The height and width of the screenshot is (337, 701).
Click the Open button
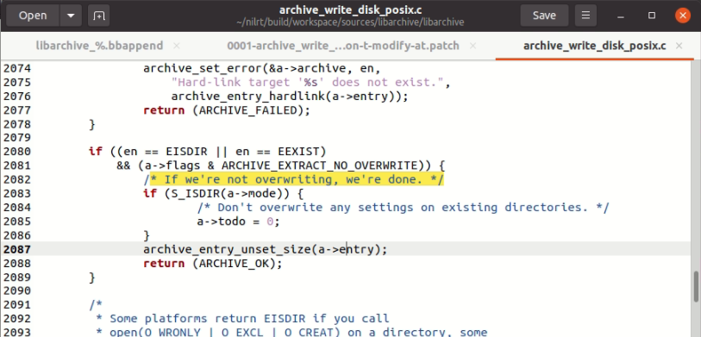(x=33, y=16)
